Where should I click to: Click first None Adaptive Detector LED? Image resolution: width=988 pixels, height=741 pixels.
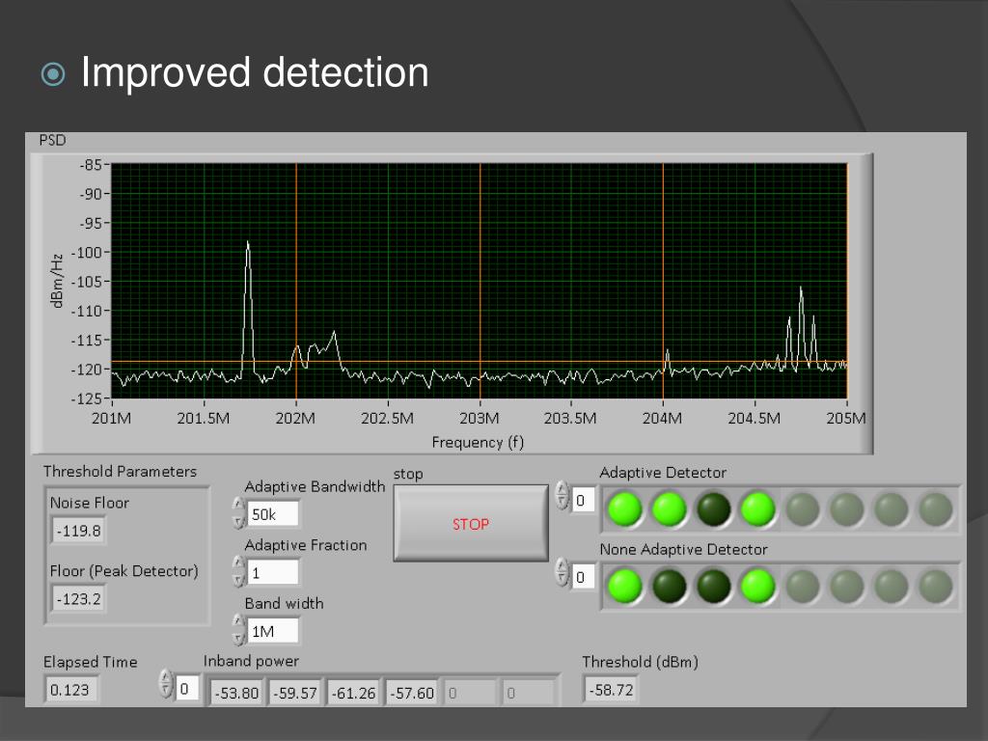tap(624, 586)
